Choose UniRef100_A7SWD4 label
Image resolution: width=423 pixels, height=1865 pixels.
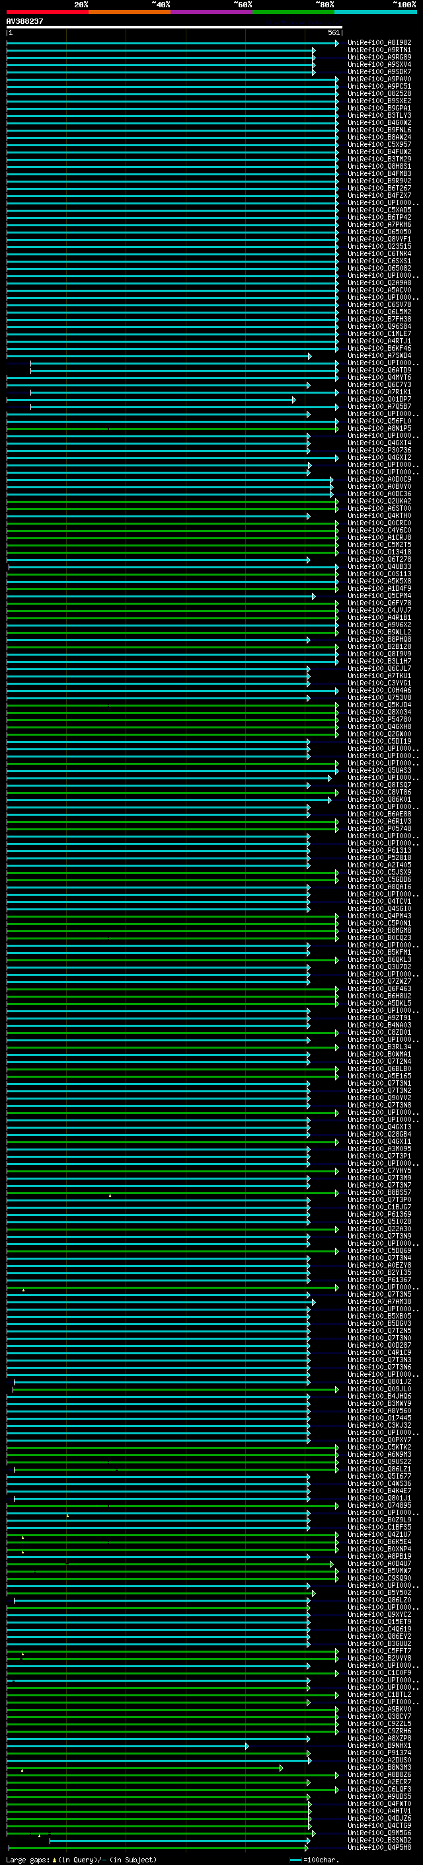point(379,355)
